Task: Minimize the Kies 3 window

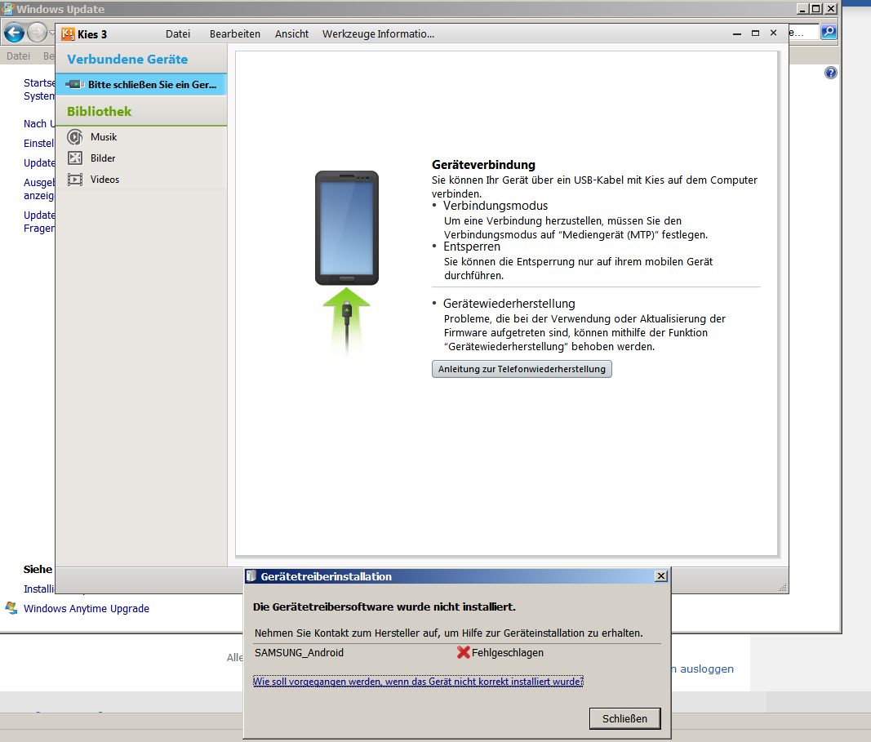Action: (x=737, y=34)
